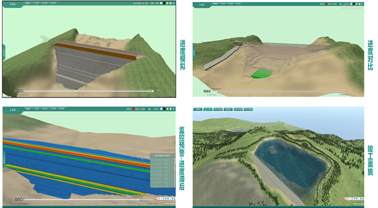378x208 pixels.
Task: Click the green highlighted dam block
Action: tap(261, 73)
